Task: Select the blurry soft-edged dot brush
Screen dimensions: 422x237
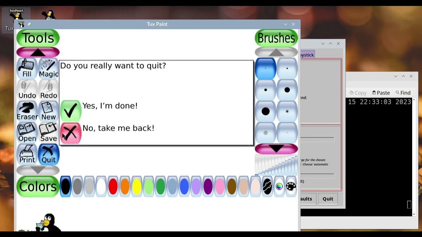Action: point(287,111)
